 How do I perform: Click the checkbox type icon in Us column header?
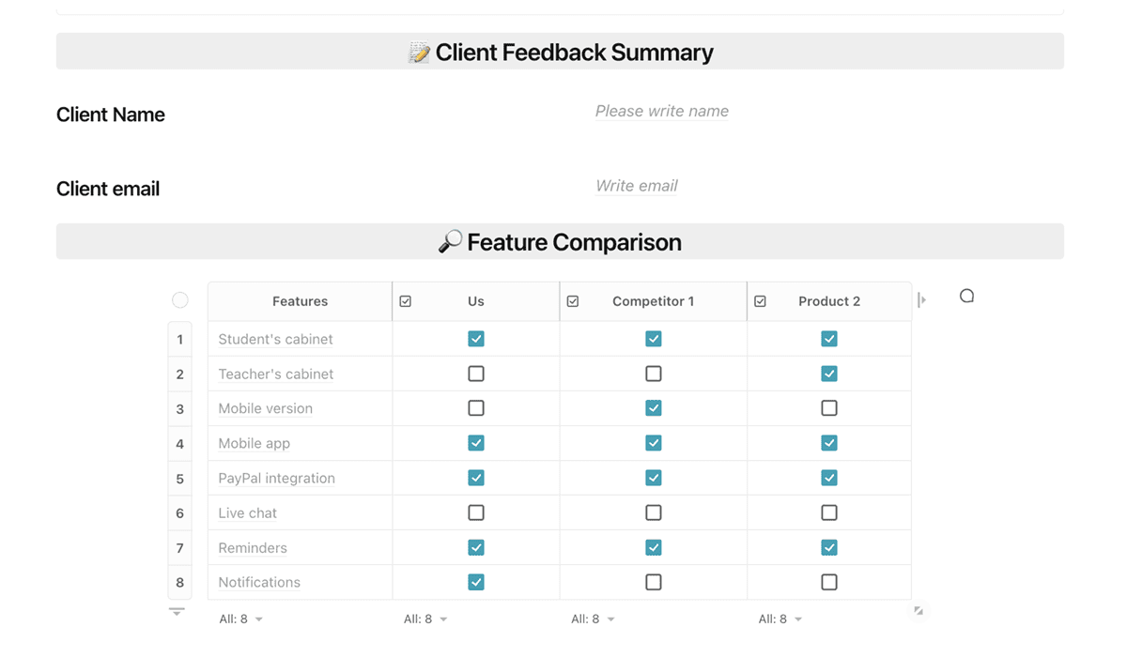coord(406,301)
